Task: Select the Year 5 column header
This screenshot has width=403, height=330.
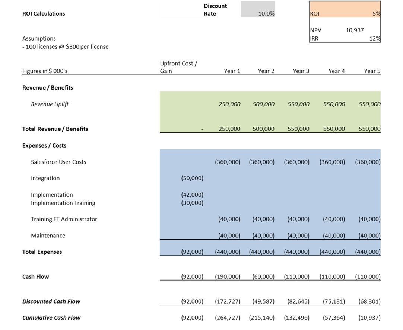Action: coord(372,71)
